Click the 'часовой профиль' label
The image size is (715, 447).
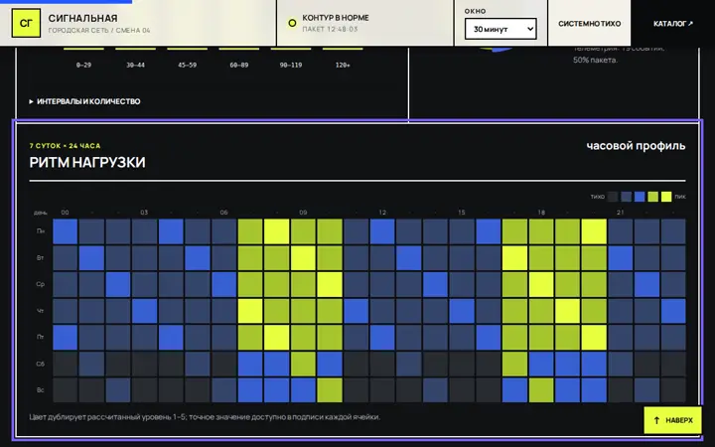(x=636, y=146)
